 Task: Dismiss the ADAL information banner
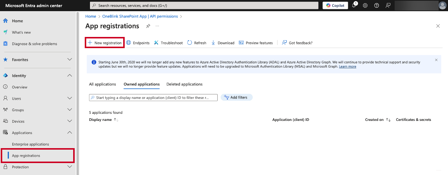[436, 60]
